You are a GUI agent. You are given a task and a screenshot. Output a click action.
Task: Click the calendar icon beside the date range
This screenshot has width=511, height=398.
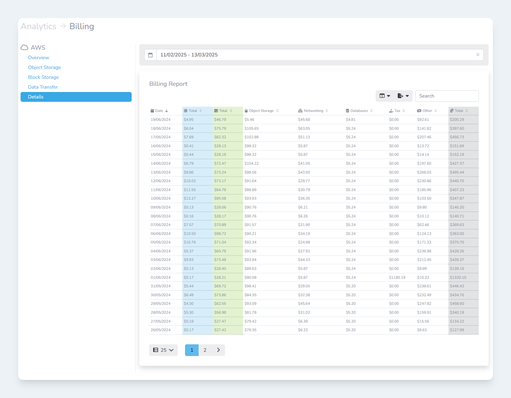tap(150, 55)
